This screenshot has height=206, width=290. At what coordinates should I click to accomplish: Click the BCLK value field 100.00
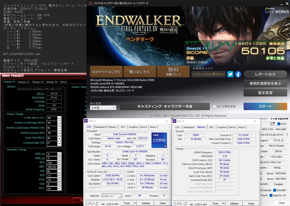[x=54, y=94]
